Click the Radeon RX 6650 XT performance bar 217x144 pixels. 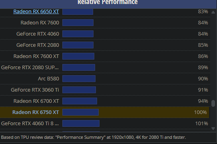(x=78, y=12)
